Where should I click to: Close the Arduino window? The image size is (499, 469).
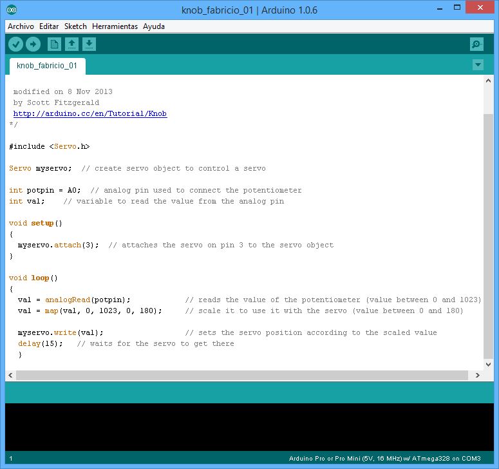click(x=480, y=7)
